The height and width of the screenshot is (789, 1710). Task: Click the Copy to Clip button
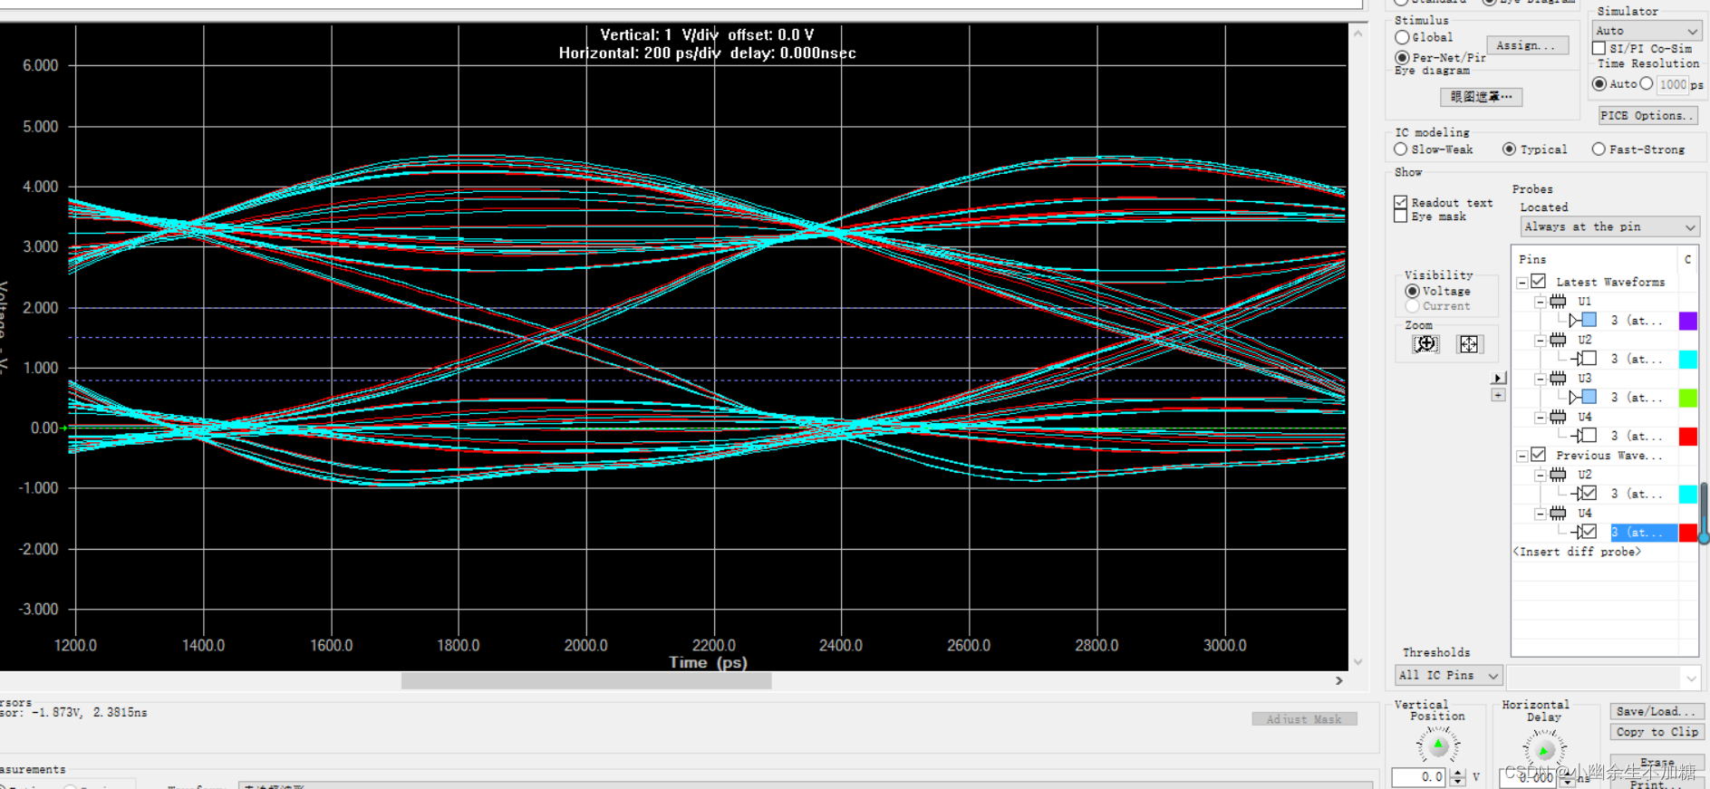point(1656,732)
